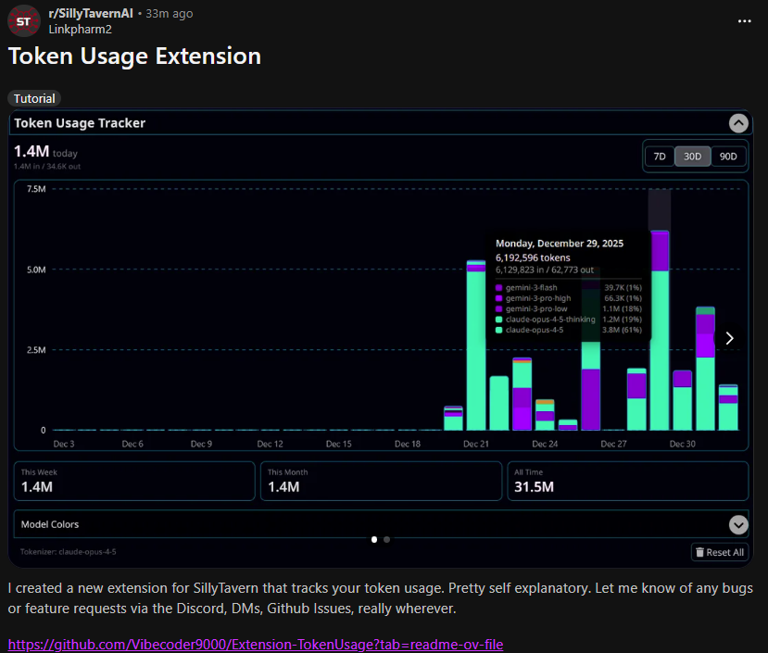The height and width of the screenshot is (653, 768).
Task: Select the first gallery image dot
Action: pyautogui.click(x=374, y=538)
